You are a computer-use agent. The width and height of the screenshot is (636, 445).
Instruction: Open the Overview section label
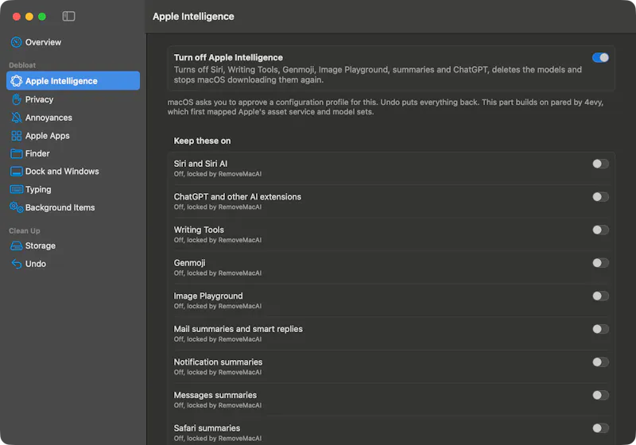coord(43,42)
